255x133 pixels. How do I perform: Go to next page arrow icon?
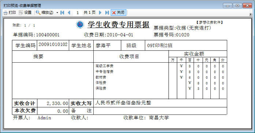coord(100,12)
